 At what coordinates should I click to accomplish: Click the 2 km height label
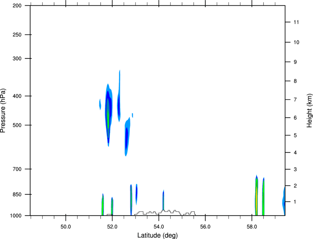pos(295,186)
